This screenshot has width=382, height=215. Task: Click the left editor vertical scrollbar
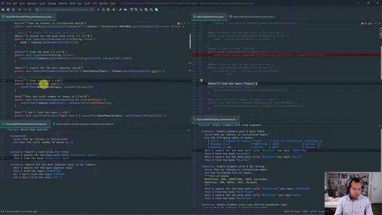coord(190,41)
